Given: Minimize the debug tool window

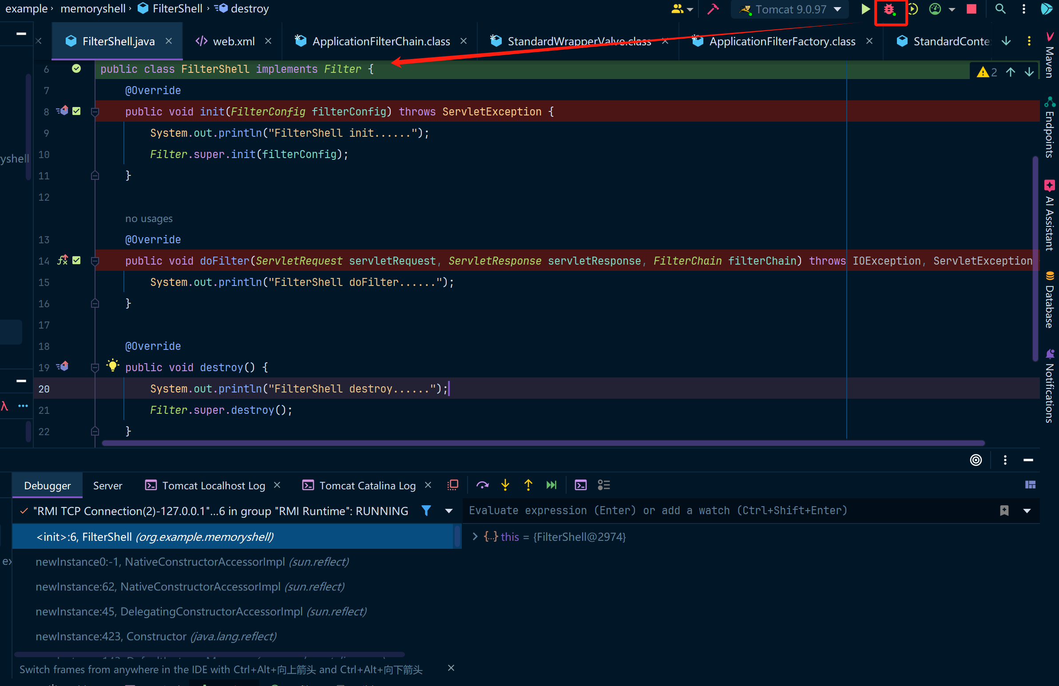Looking at the screenshot, I should (1028, 460).
